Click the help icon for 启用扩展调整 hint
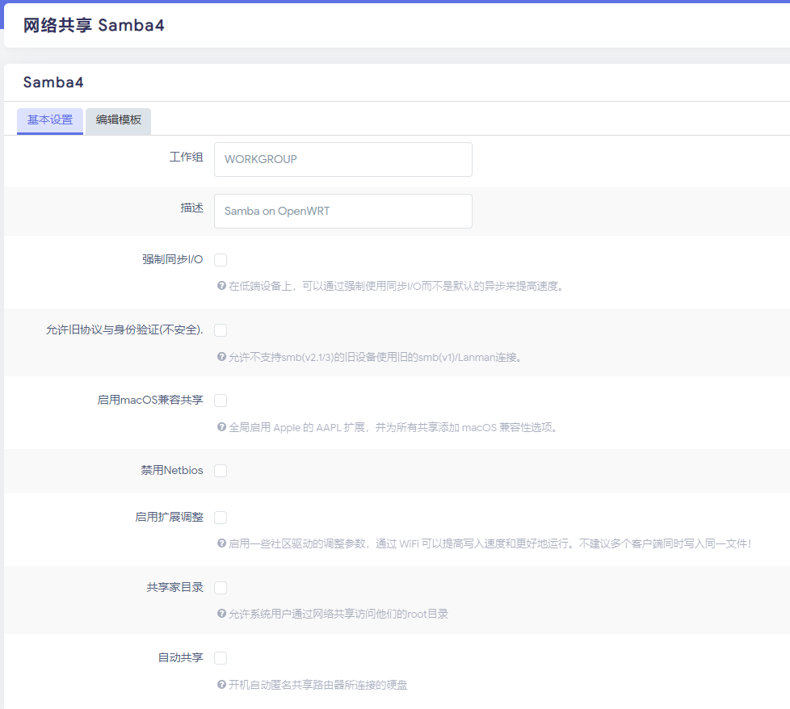 (224, 544)
